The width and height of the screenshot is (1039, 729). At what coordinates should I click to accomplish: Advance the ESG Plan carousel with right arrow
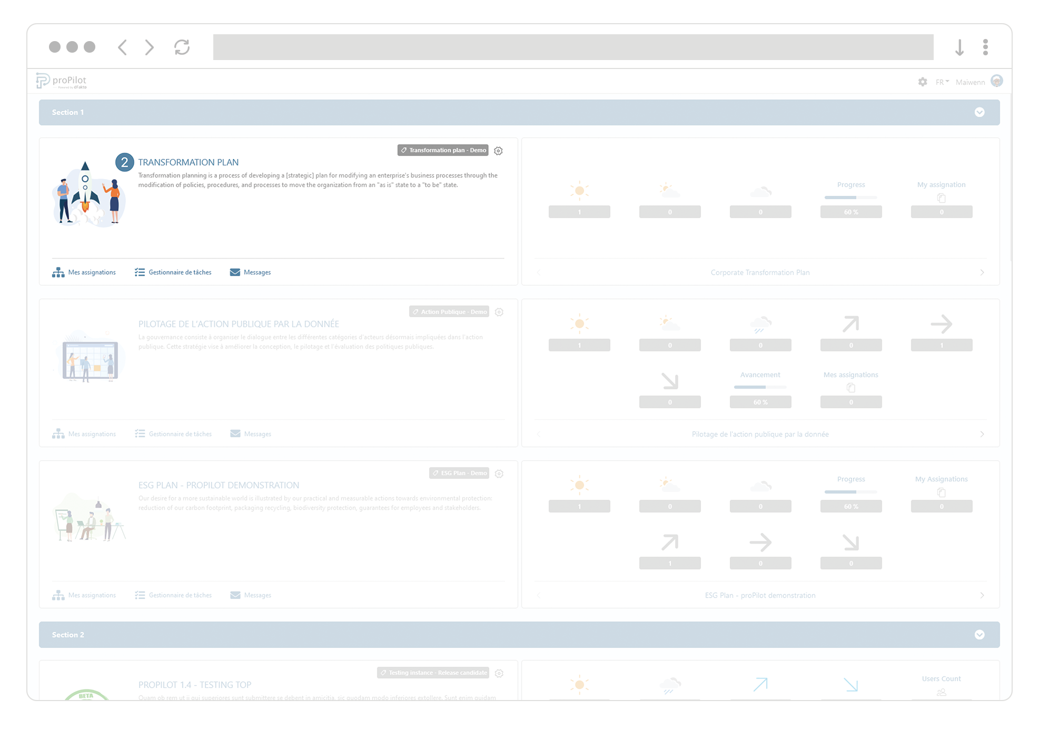[x=983, y=595]
